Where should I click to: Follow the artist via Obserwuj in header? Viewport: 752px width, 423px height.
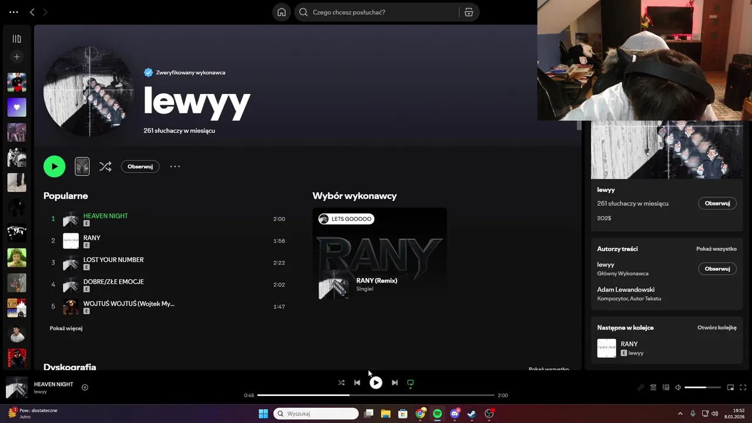point(140,166)
